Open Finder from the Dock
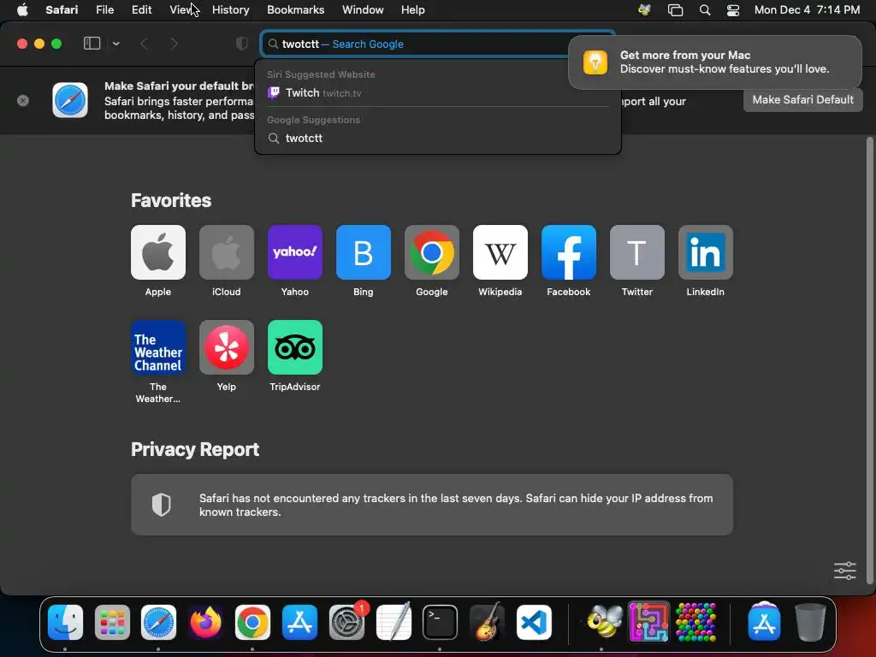876x657 pixels. pyautogui.click(x=65, y=622)
